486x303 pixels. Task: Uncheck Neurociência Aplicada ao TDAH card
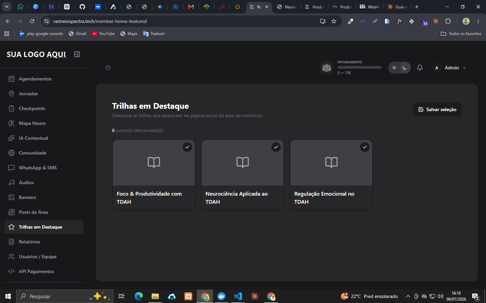[276, 147]
